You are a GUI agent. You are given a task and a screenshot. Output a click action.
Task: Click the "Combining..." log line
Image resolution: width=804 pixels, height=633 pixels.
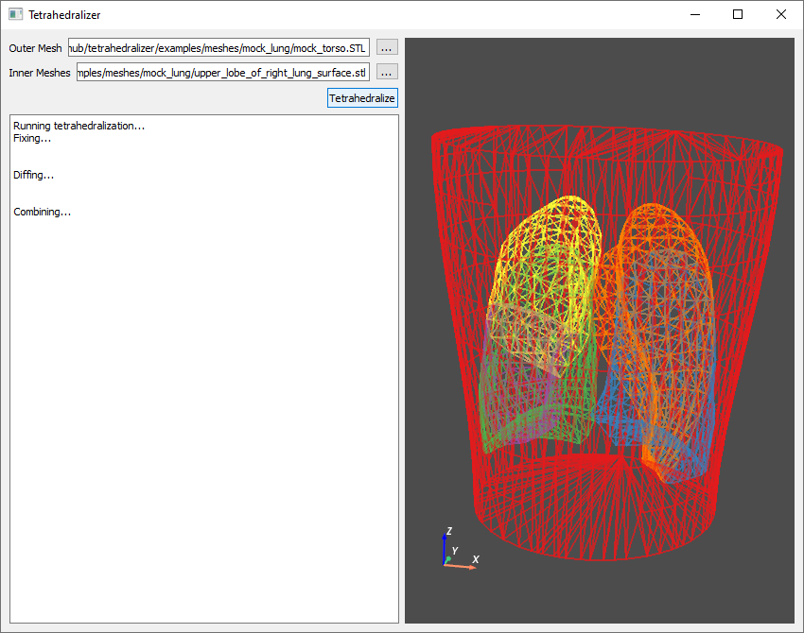point(43,212)
